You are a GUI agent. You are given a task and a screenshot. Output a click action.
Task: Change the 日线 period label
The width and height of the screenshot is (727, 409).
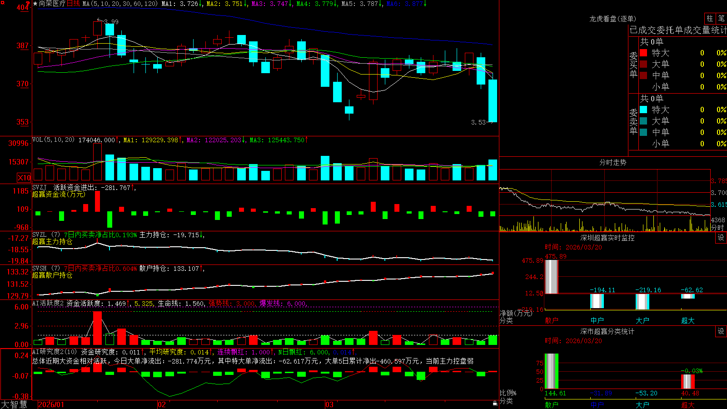pyautogui.click(x=73, y=4)
